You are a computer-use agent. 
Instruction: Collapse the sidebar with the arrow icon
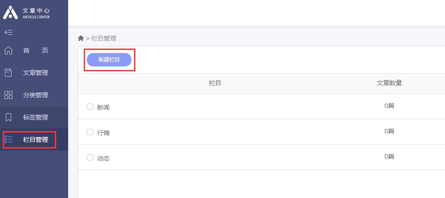point(8,33)
